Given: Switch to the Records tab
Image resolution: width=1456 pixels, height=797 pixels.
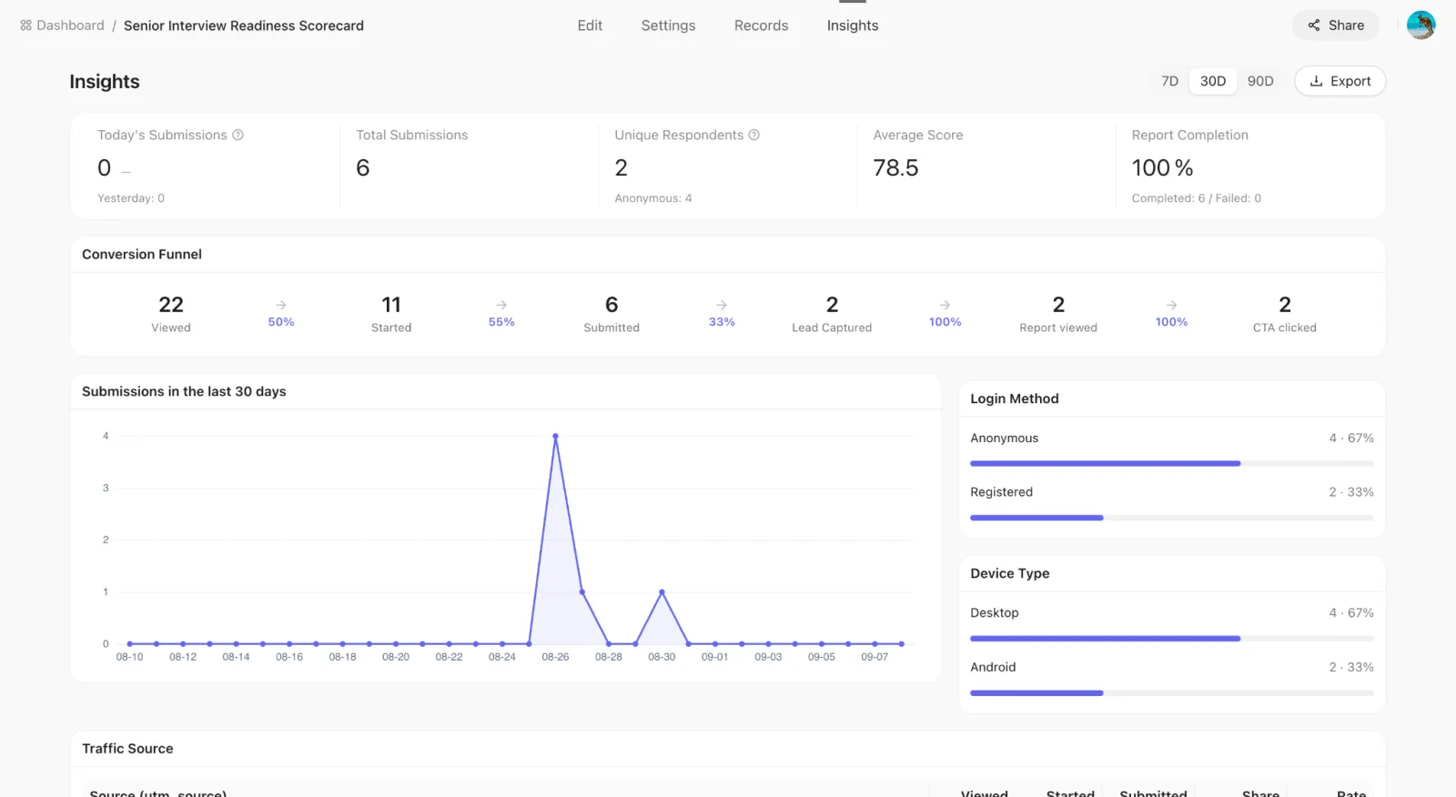Looking at the screenshot, I should 761,25.
